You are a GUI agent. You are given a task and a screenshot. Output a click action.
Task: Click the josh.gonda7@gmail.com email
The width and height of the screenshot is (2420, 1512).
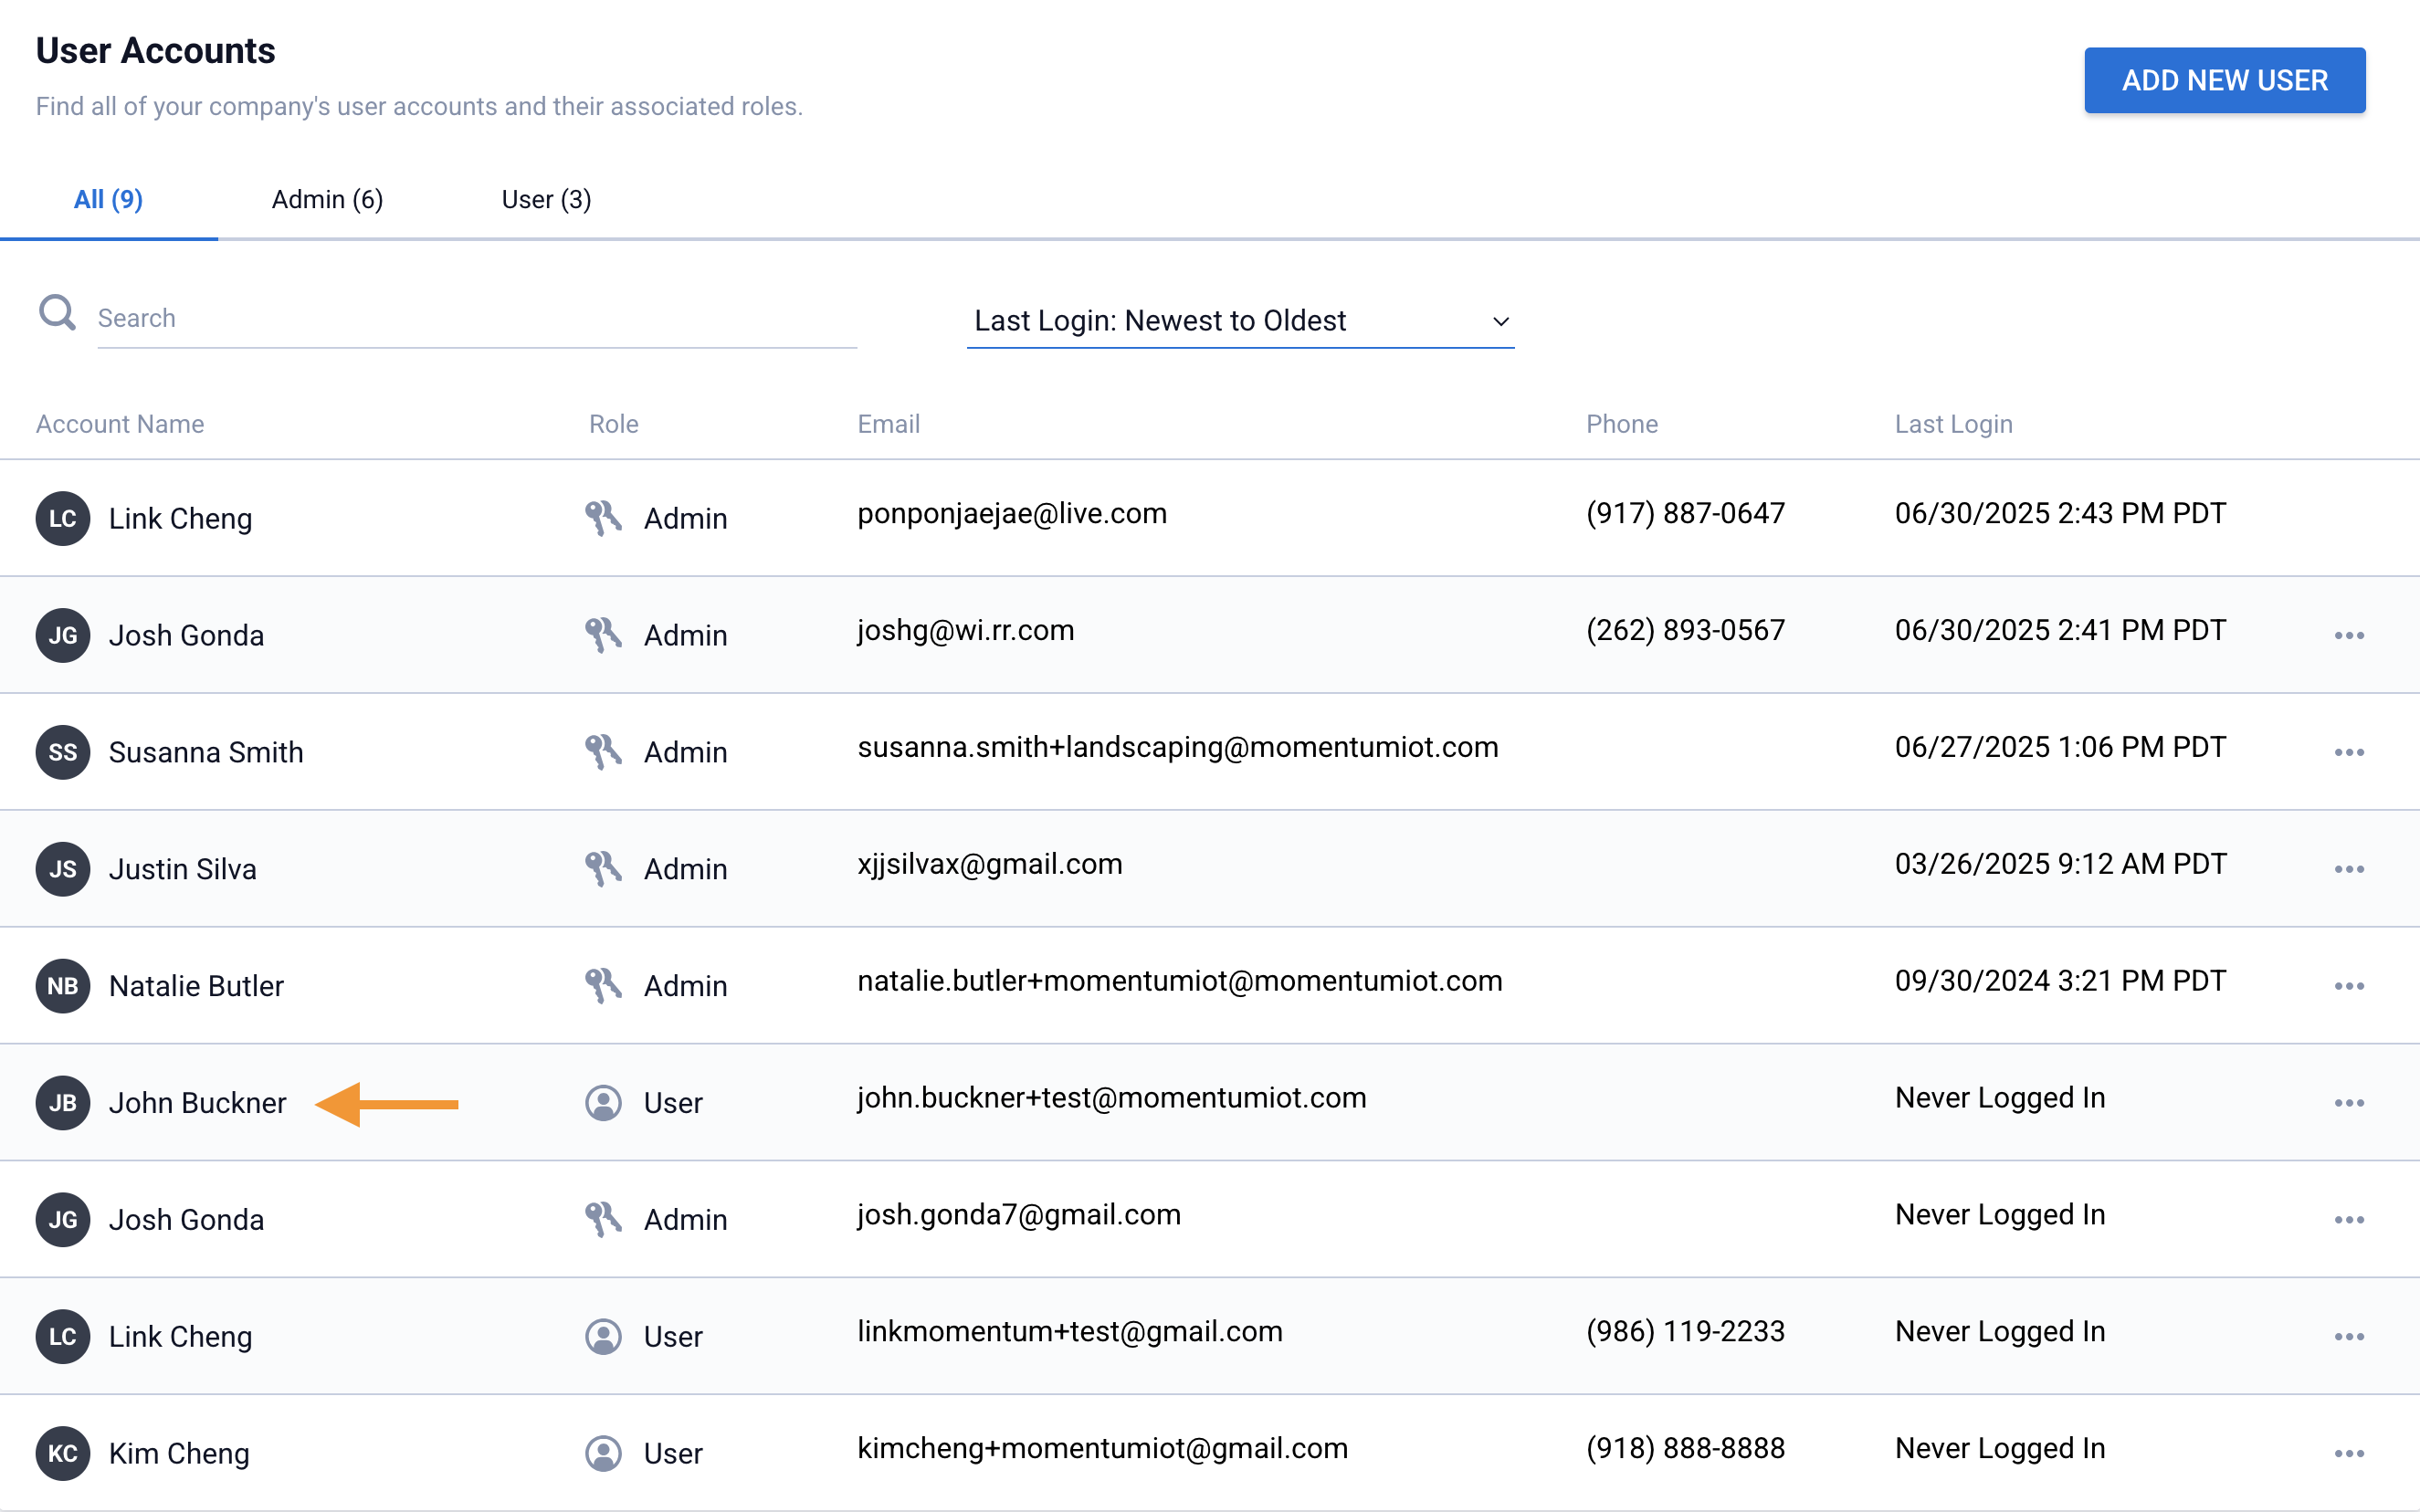pyautogui.click(x=1018, y=1215)
